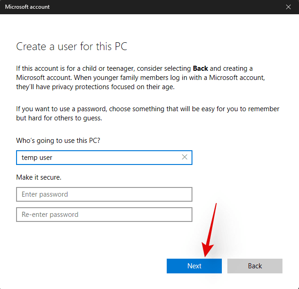Clear the username with the X icon

[x=185, y=157]
